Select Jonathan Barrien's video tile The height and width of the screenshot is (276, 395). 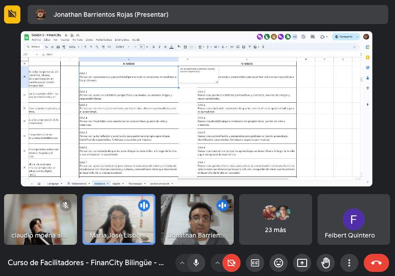(197, 219)
